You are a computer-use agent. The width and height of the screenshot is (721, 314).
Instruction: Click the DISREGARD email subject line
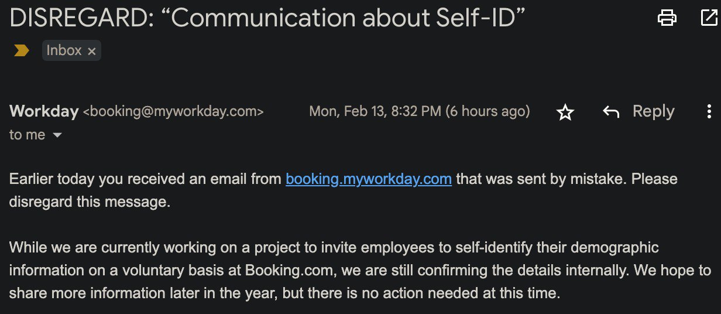tap(267, 19)
